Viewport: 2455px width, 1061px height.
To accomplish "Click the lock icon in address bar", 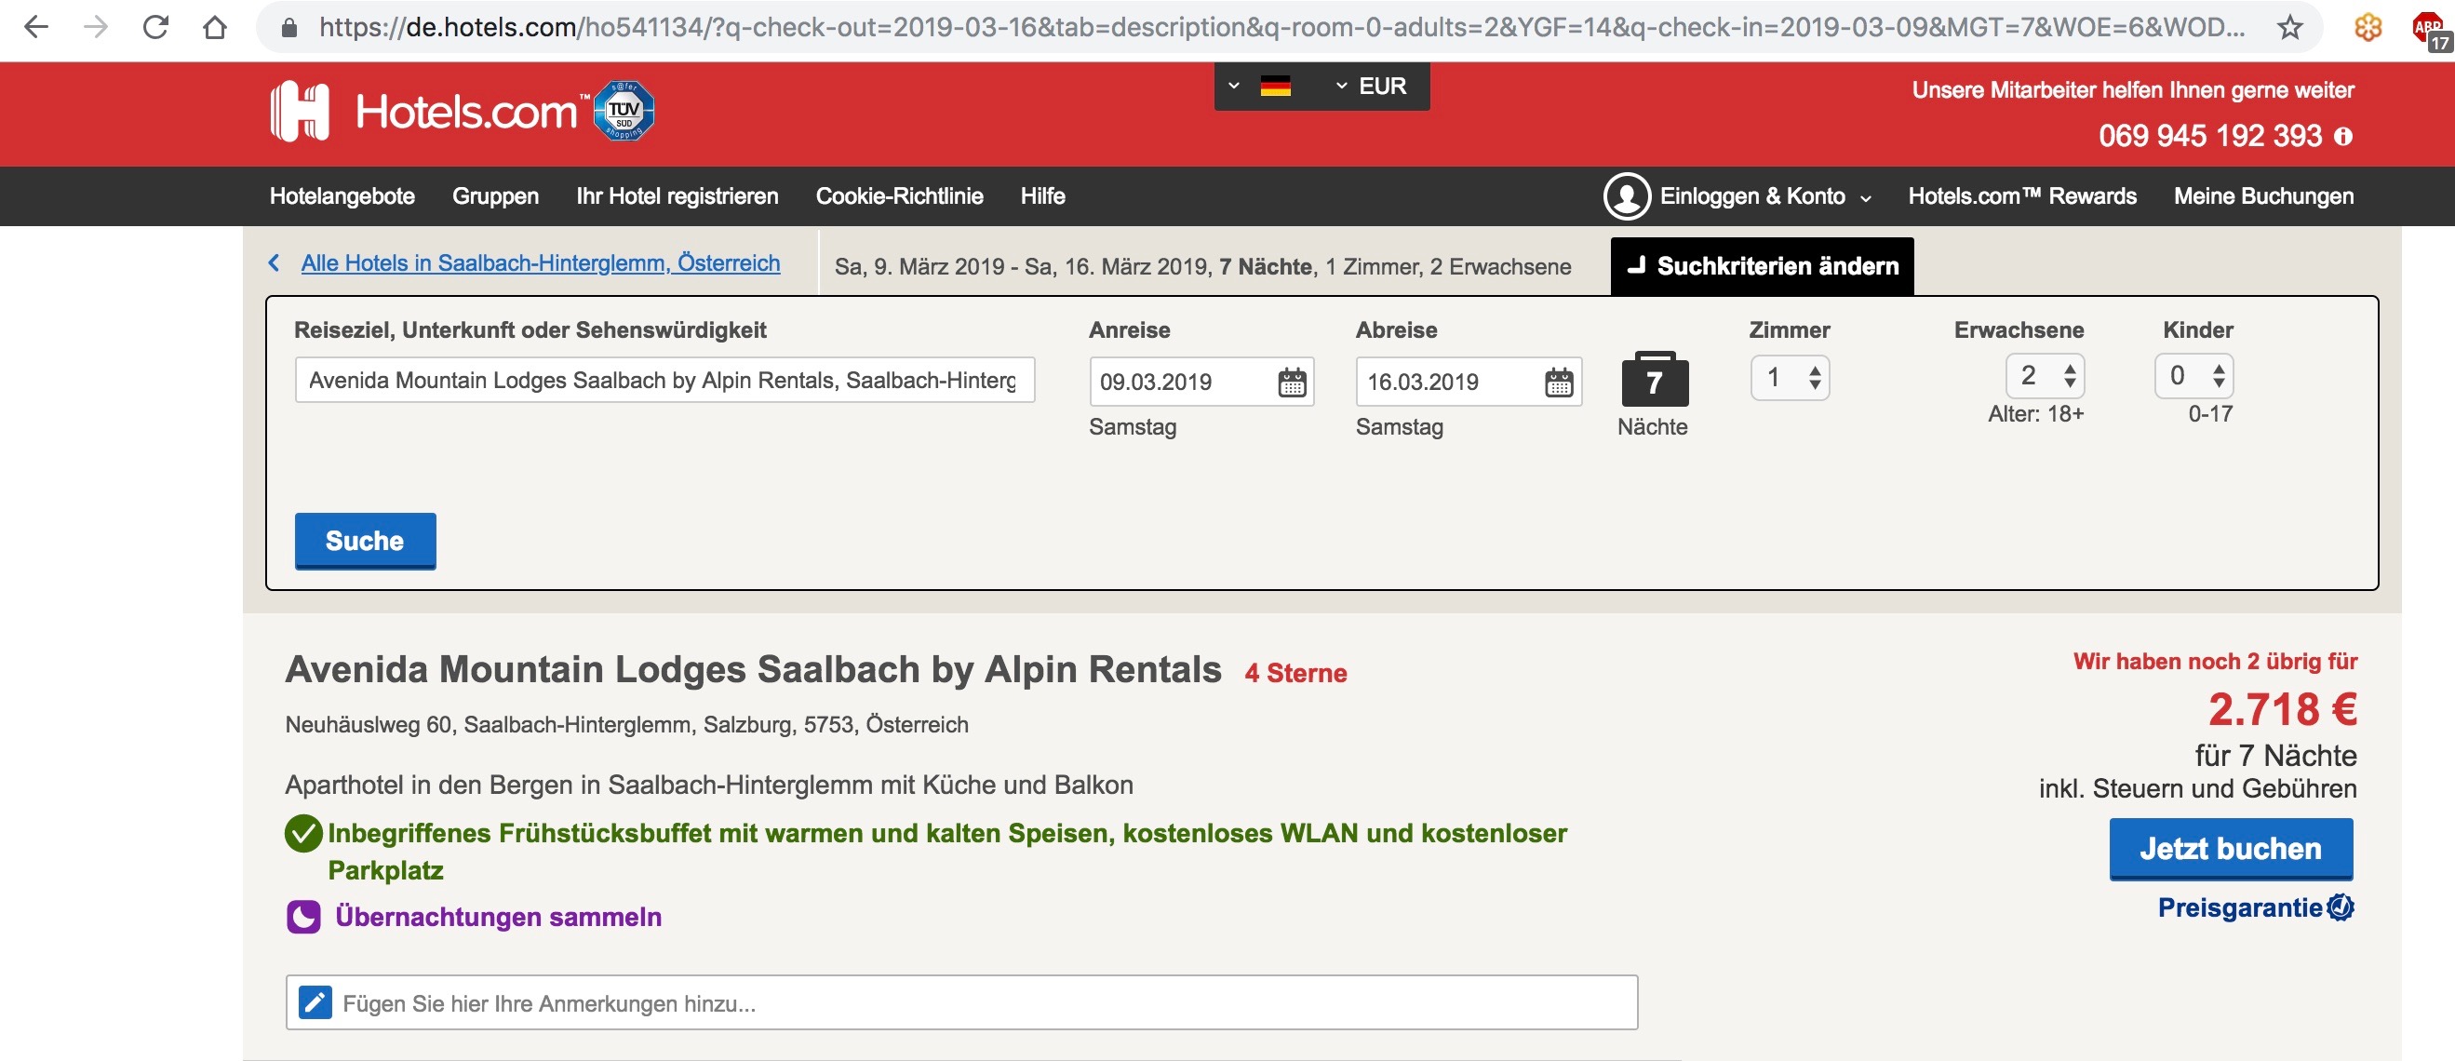I will tap(289, 28).
